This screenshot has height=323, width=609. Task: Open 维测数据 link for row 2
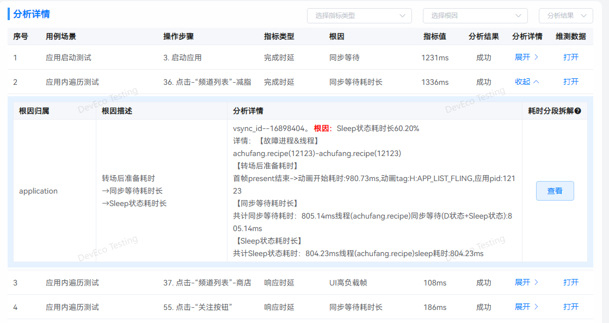coord(571,82)
